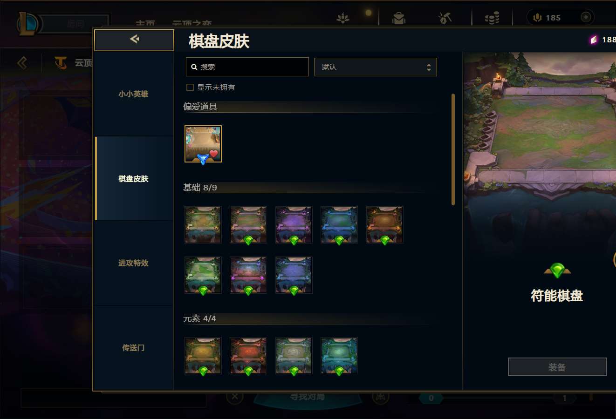
Task: Select the favorited arena skin with heart
Action: [x=203, y=144]
